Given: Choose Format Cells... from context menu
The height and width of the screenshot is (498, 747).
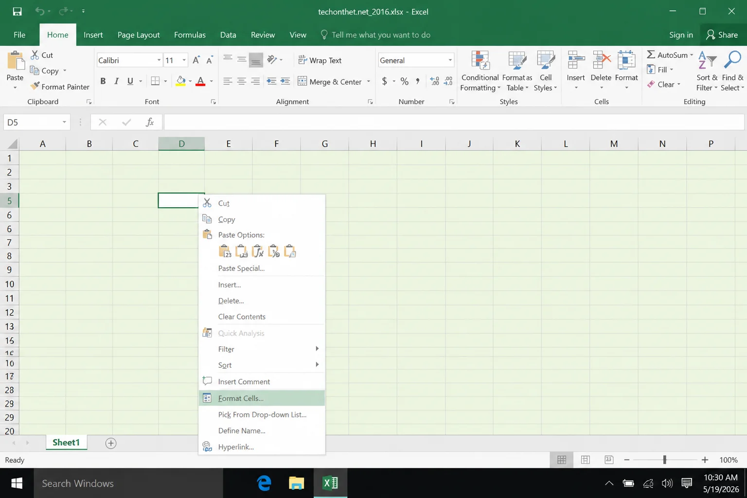Looking at the screenshot, I should tap(262, 398).
